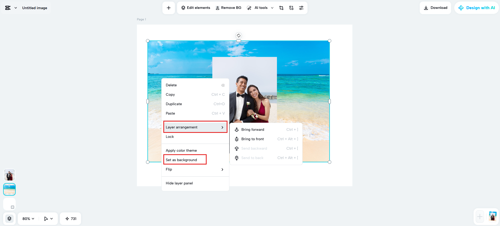Click the Page 1 label
The image size is (500, 226).
click(x=141, y=19)
